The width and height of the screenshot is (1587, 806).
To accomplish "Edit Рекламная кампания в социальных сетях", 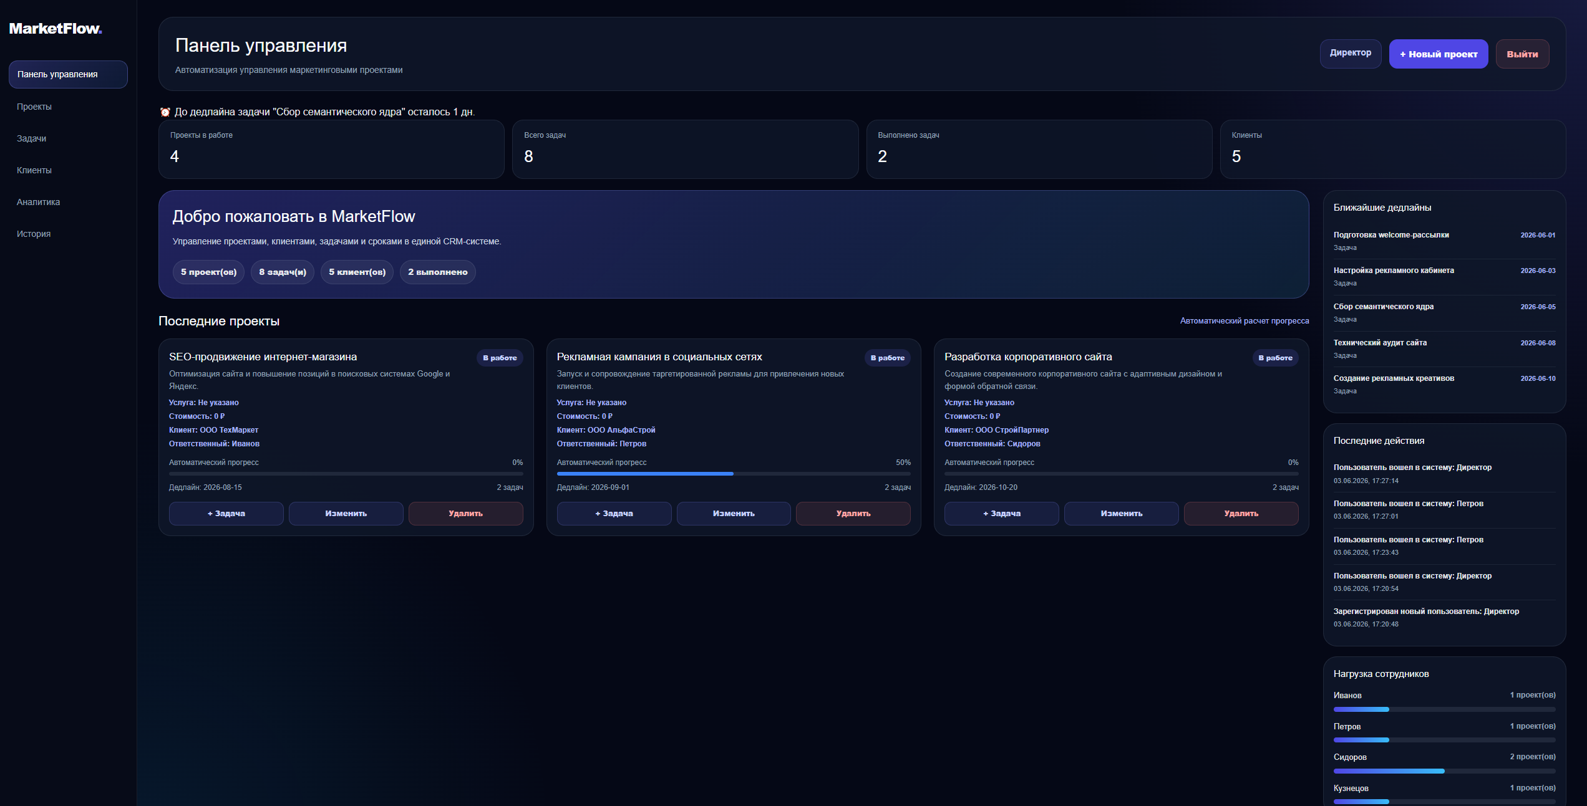I will pos(734,514).
